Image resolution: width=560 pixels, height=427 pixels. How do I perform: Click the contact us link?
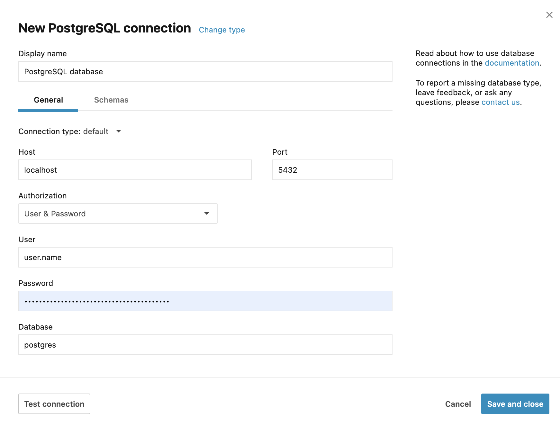[x=500, y=102]
